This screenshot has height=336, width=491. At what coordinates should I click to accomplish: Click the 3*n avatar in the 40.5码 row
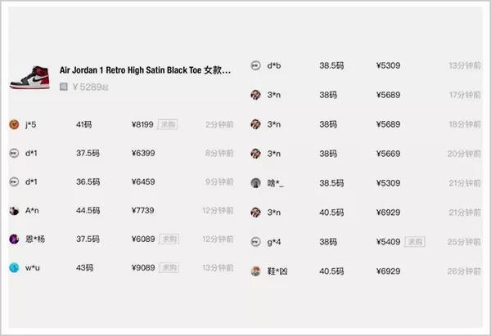[x=256, y=213]
